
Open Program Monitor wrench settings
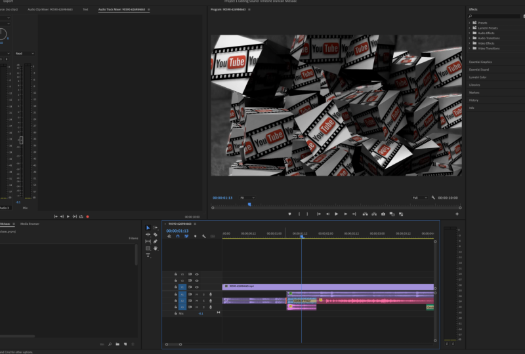433,198
